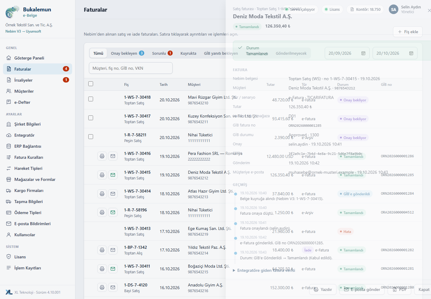
Task: Check the row for invoice 1-R-7-58211
Action: 91,137
